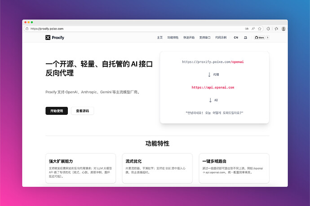310x206 pixels.
Task: Toggle the theme via the laptop icon
Action: click(245, 38)
